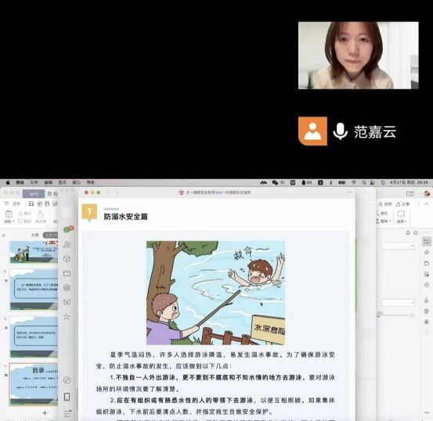The image size is (433, 421).
Task: Open WeChat mini programs icon in the sidebar
Action: click(67, 380)
